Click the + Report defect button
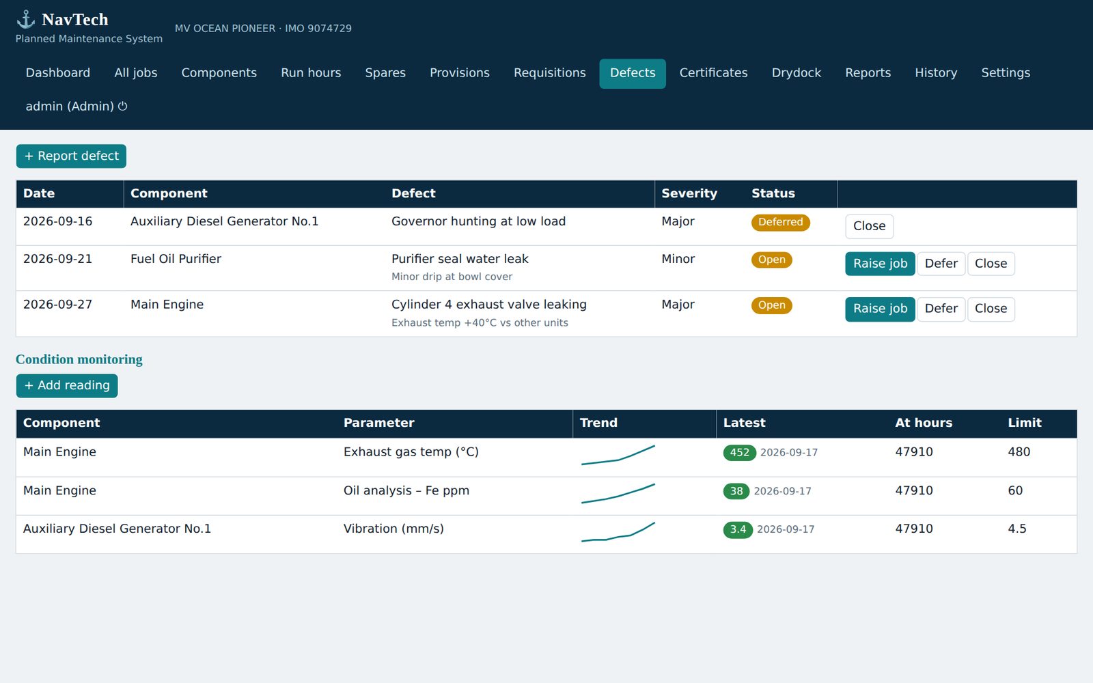 [71, 156]
